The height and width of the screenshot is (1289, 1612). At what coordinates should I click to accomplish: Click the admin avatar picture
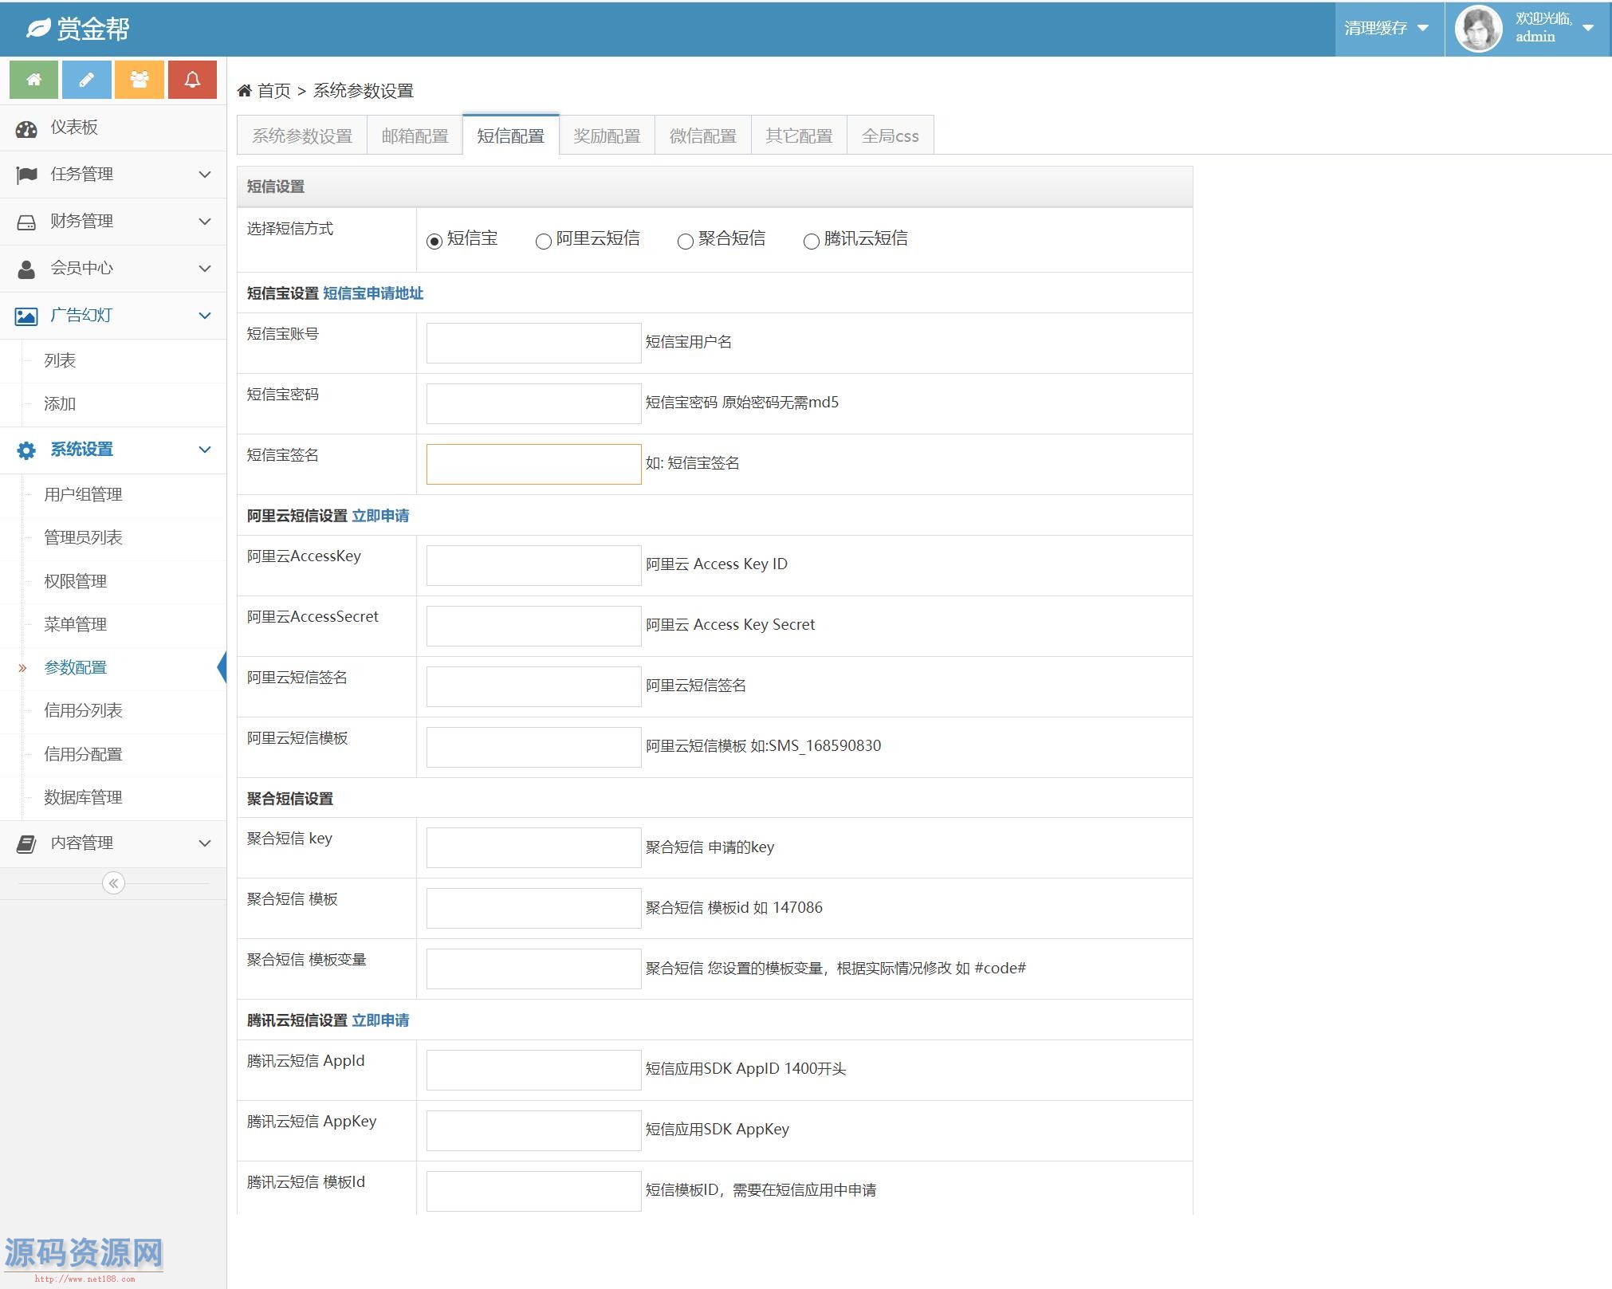[1477, 29]
